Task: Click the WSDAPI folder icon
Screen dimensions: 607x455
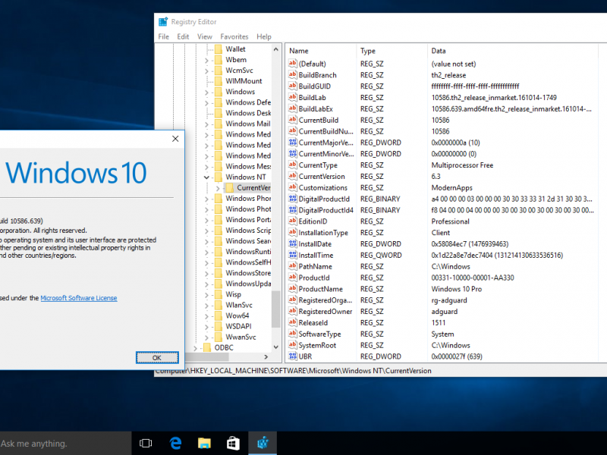Action: tap(219, 326)
